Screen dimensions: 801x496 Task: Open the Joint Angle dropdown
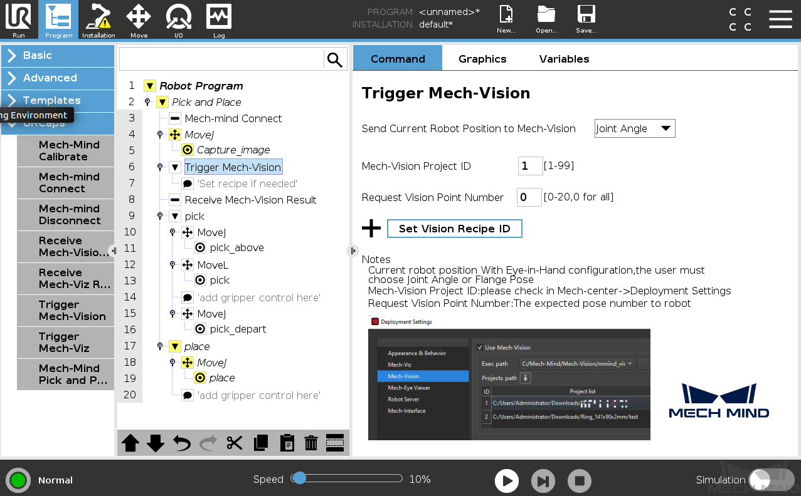[635, 128]
